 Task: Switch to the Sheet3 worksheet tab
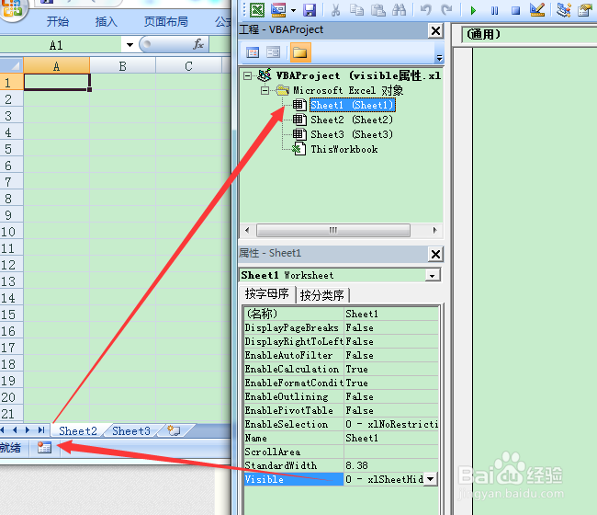(131, 430)
